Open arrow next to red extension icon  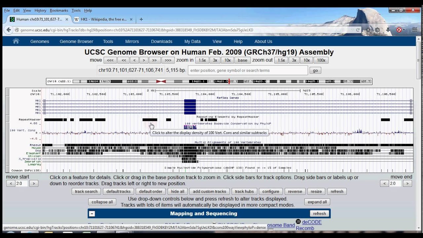click(x=404, y=30)
